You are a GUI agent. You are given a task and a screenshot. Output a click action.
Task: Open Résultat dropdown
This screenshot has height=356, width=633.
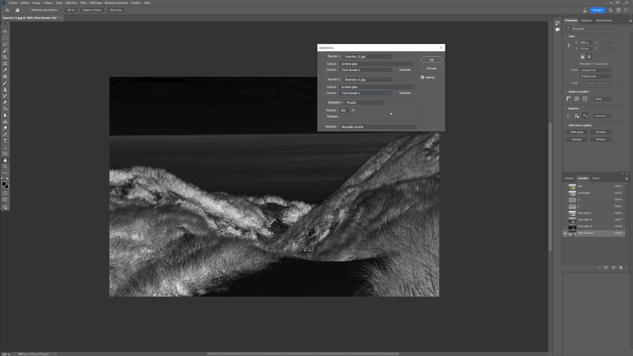click(378, 127)
